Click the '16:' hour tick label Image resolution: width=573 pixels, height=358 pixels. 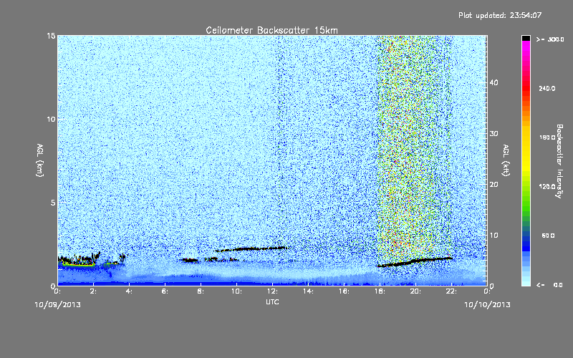point(344,291)
